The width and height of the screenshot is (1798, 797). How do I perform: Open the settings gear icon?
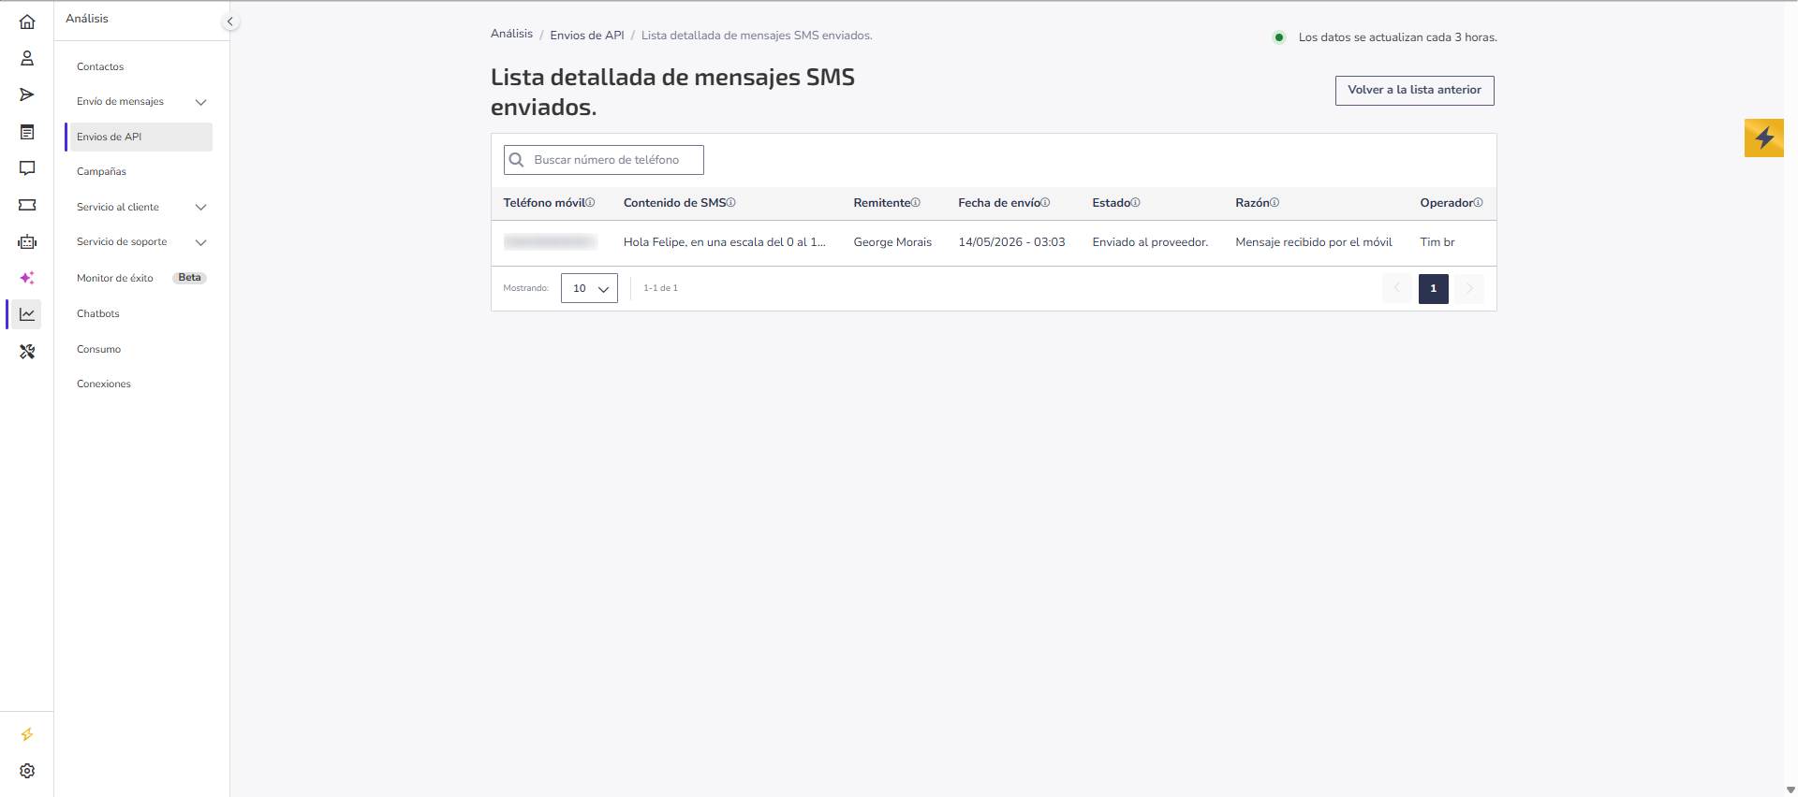tap(27, 771)
